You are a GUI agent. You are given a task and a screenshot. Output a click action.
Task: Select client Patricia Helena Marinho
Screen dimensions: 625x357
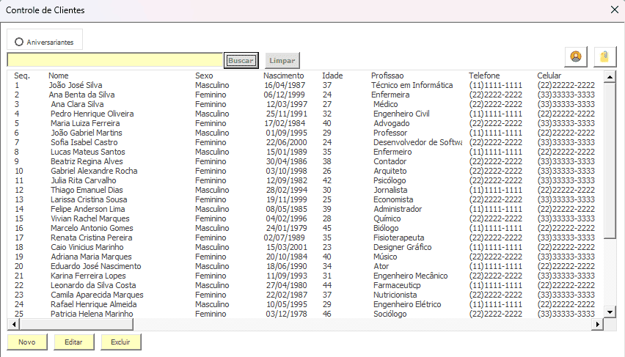tap(92, 314)
